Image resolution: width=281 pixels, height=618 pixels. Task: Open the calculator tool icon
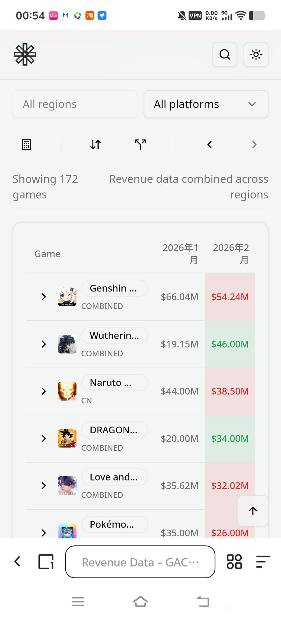27,145
